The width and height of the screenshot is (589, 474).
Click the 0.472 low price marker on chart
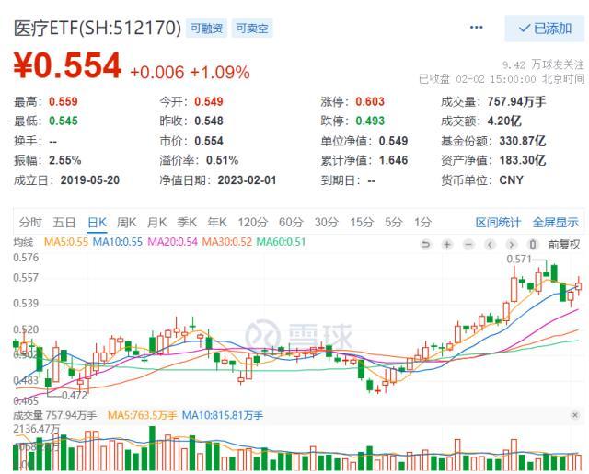(75, 395)
